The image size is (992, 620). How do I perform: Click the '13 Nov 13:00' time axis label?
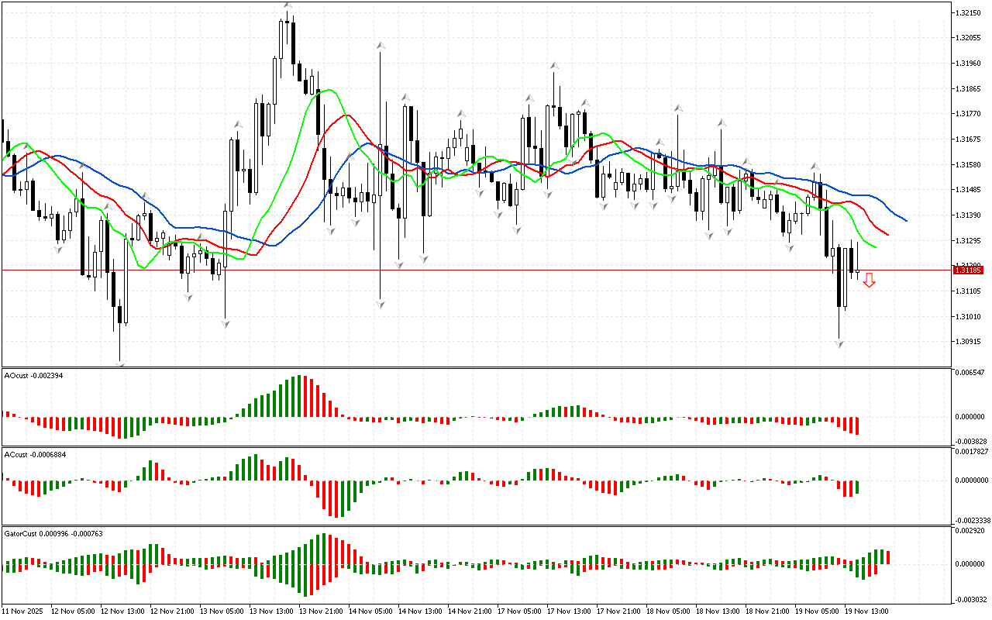[272, 611]
